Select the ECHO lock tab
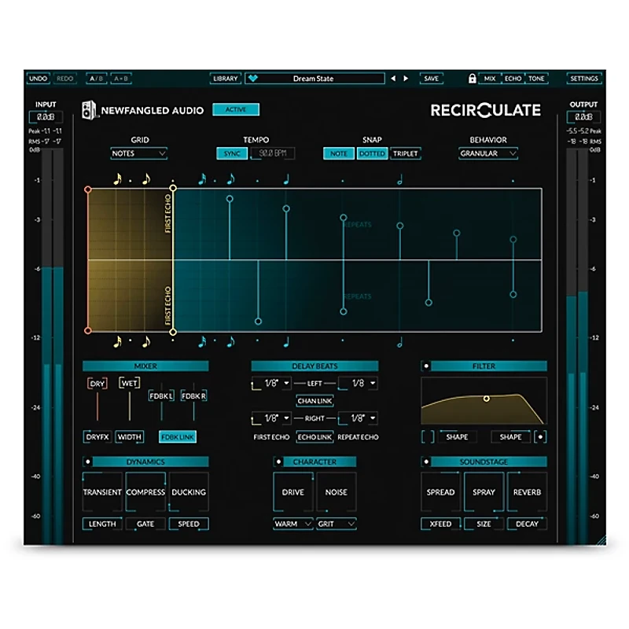Screen dimensions: 629x629 tap(513, 79)
